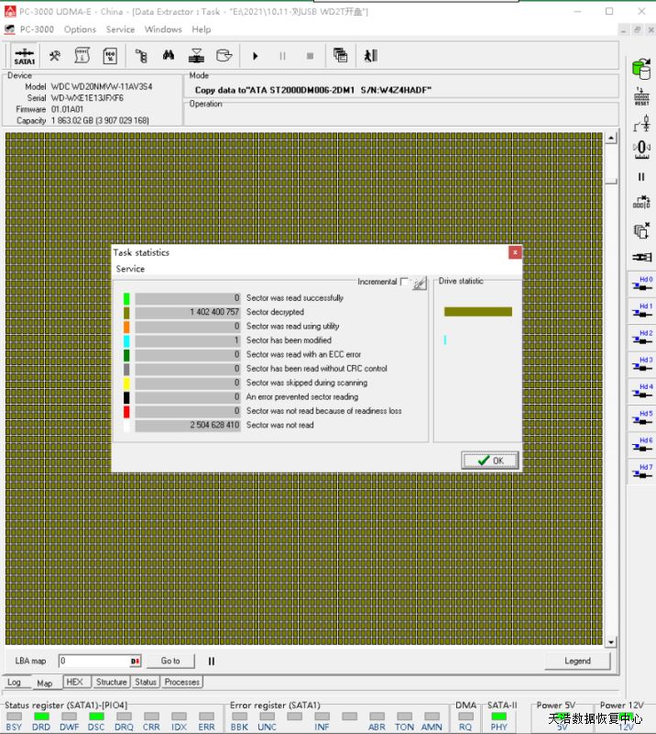Click the SATA1 port toolbar icon
Screen dimensions: 656x734
tap(25, 56)
